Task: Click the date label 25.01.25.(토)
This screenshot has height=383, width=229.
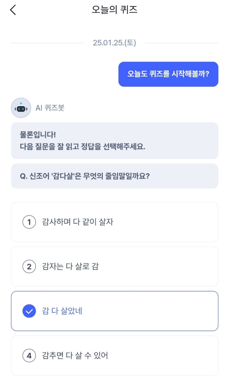Action: click(114, 43)
